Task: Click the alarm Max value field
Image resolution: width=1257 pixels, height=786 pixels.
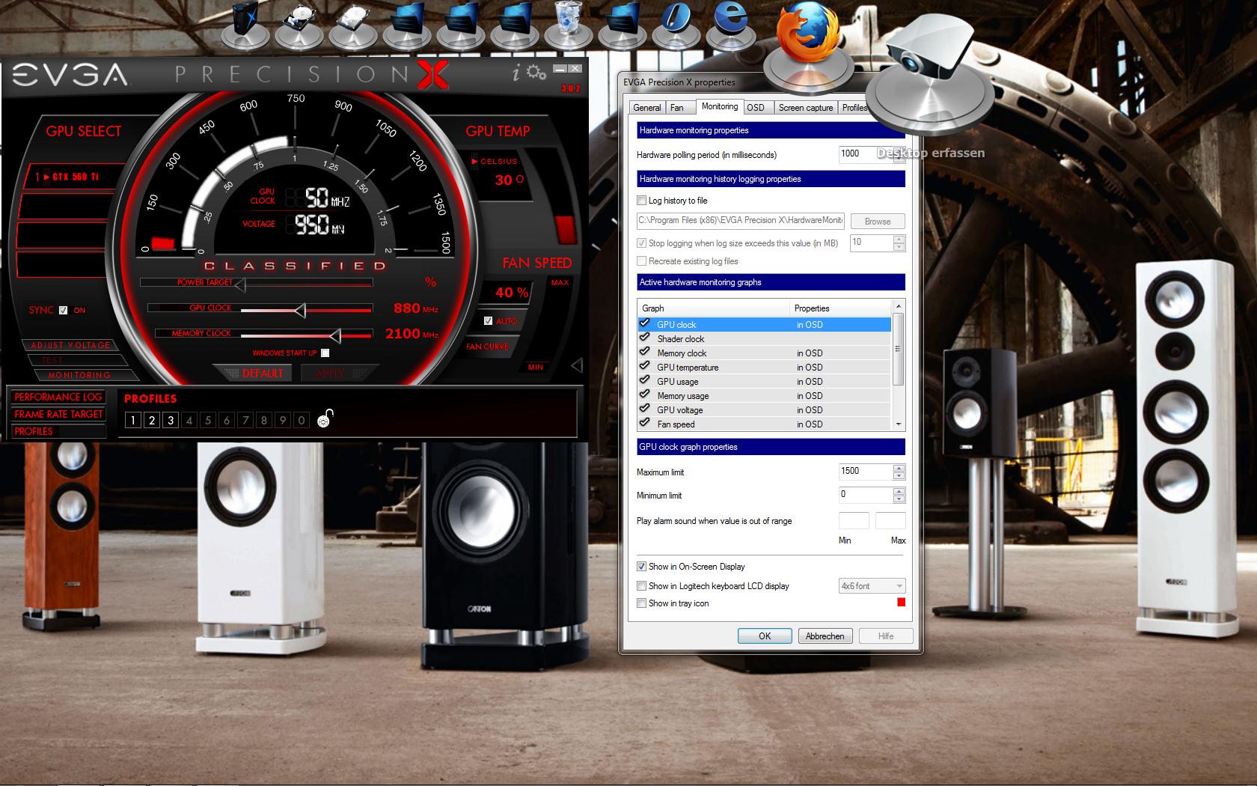Action: tap(890, 521)
